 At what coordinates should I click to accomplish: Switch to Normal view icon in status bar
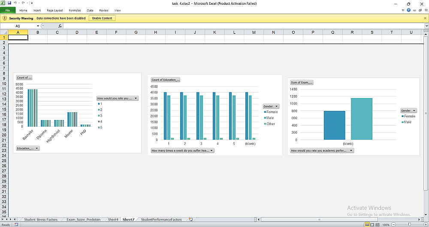pos(367,224)
